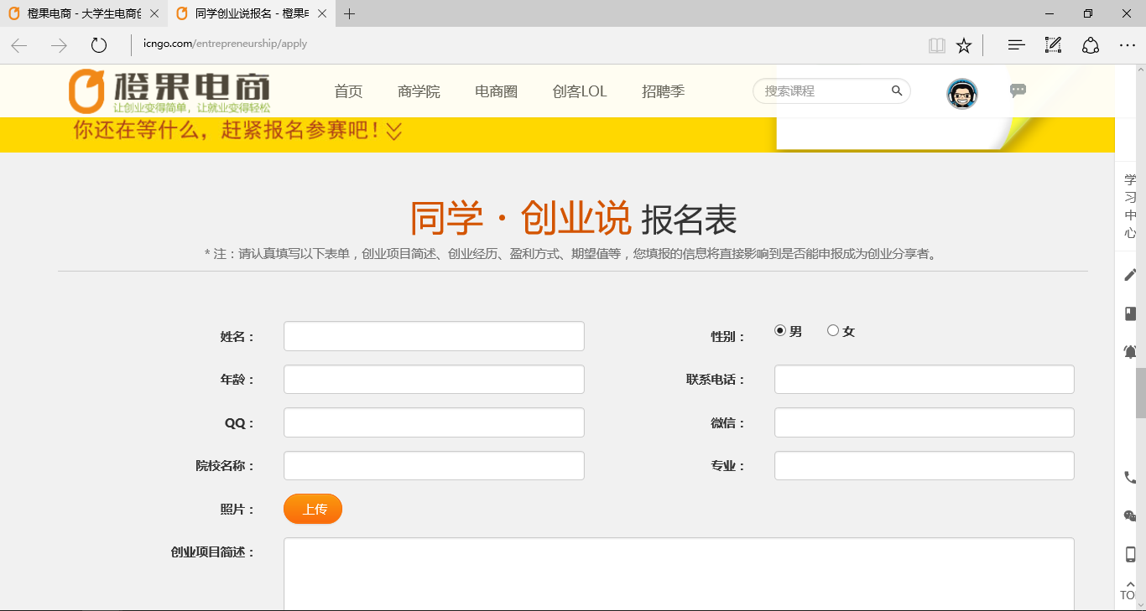This screenshot has width=1146, height=611.
Task: Click the sidebar phone contact icon
Action: pos(1130,477)
